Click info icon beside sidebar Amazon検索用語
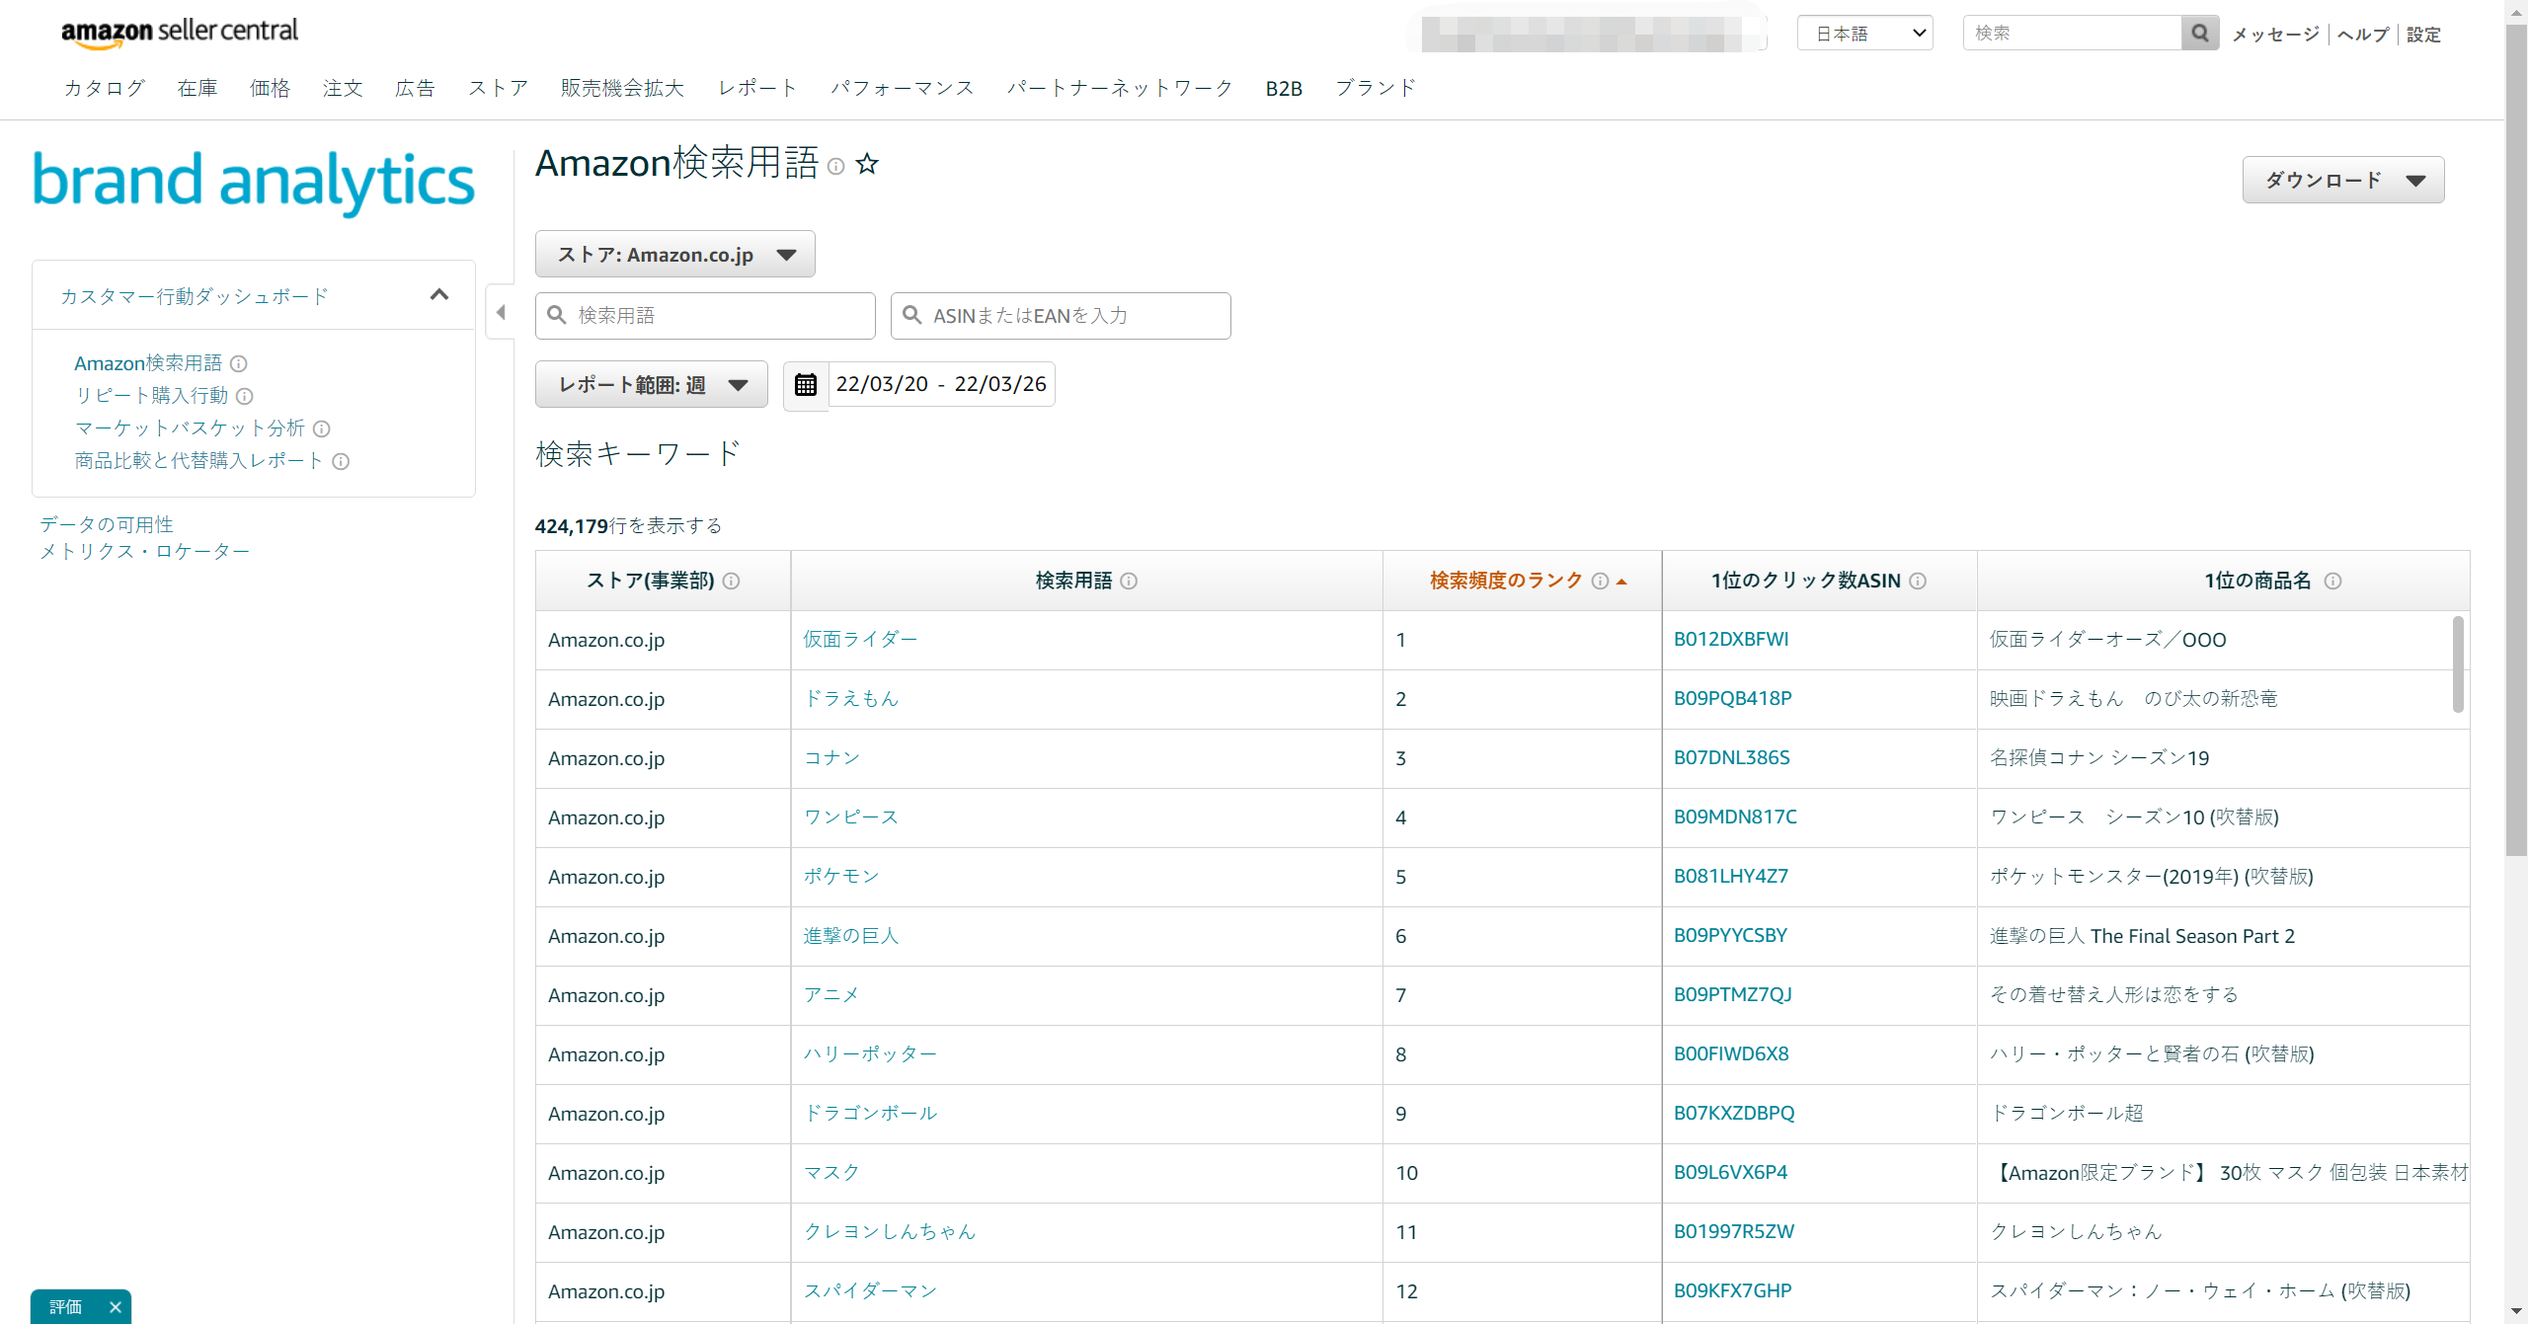 [x=238, y=363]
